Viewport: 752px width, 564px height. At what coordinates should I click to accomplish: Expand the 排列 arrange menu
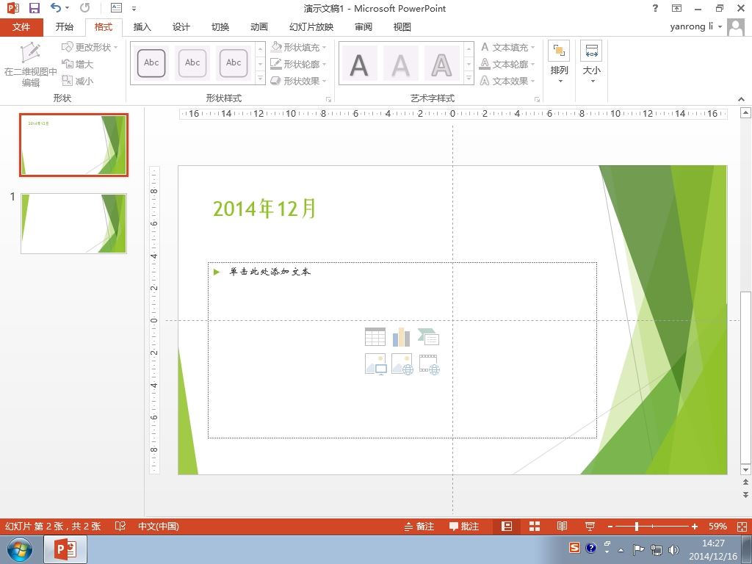coord(559,62)
